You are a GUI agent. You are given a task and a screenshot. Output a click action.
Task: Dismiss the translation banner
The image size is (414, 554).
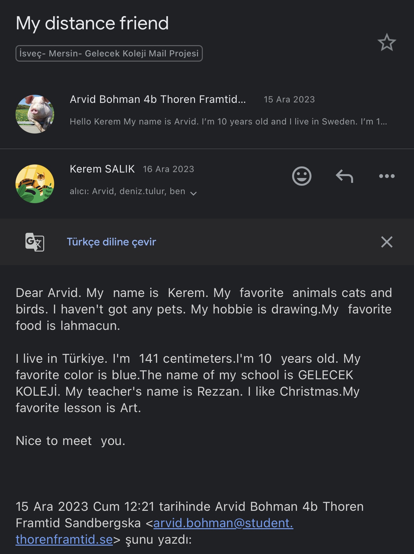[387, 242]
